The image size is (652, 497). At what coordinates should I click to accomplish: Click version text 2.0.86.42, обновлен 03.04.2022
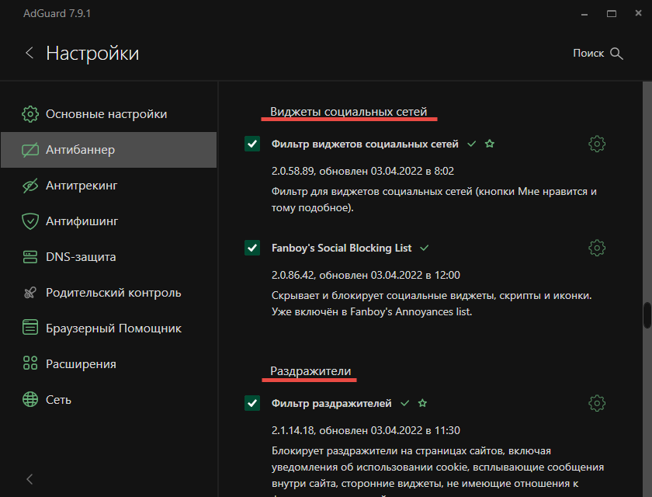click(366, 275)
